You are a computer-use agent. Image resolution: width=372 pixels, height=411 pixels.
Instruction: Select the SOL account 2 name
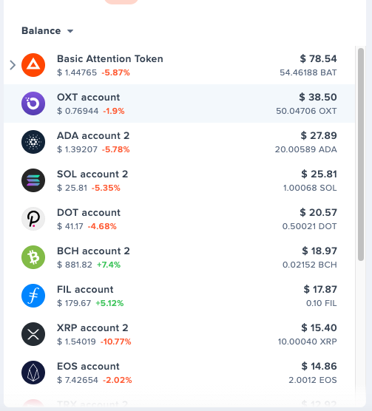point(92,174)
